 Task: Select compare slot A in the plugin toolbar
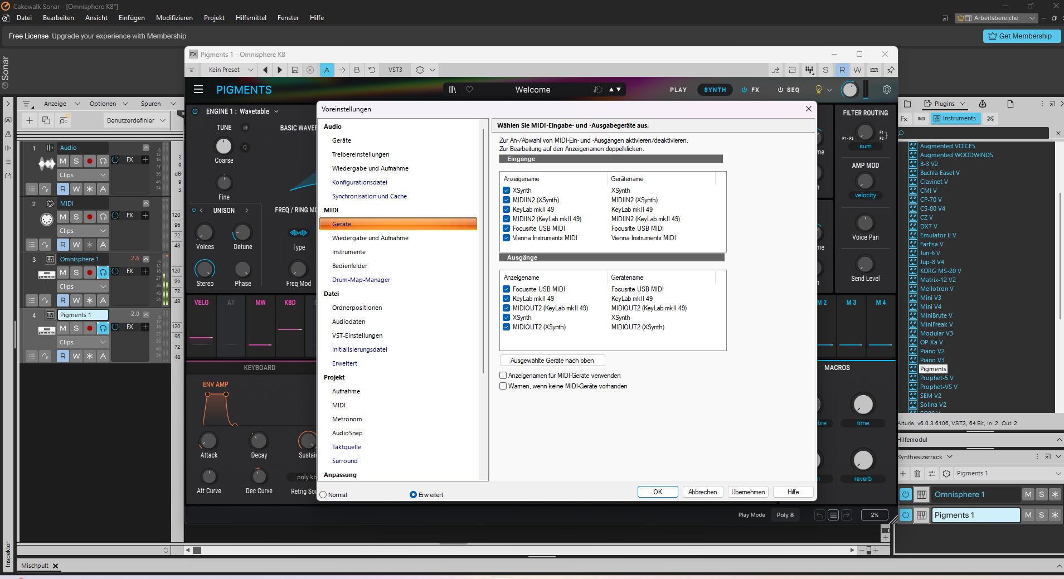tap(327, 70)
